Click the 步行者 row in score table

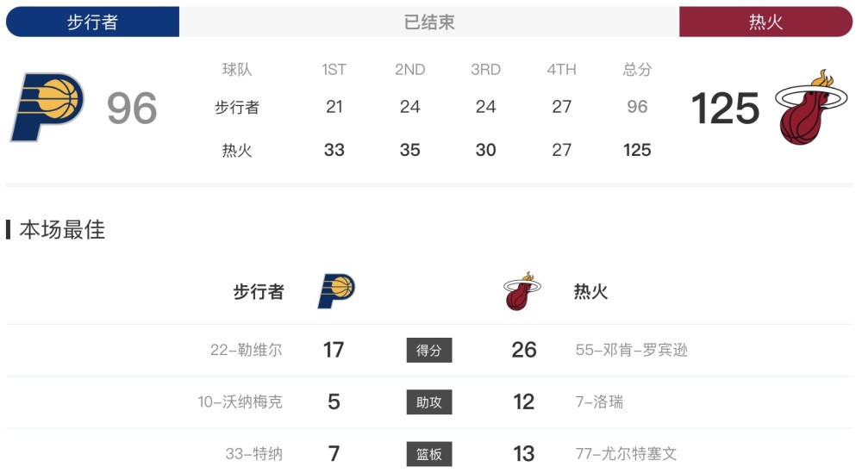pos(432,107)
